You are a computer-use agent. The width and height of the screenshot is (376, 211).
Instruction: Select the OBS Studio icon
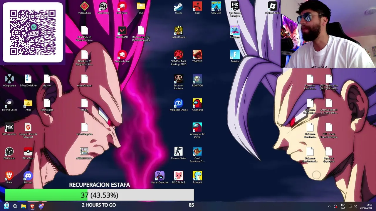[x=9, y=154]
